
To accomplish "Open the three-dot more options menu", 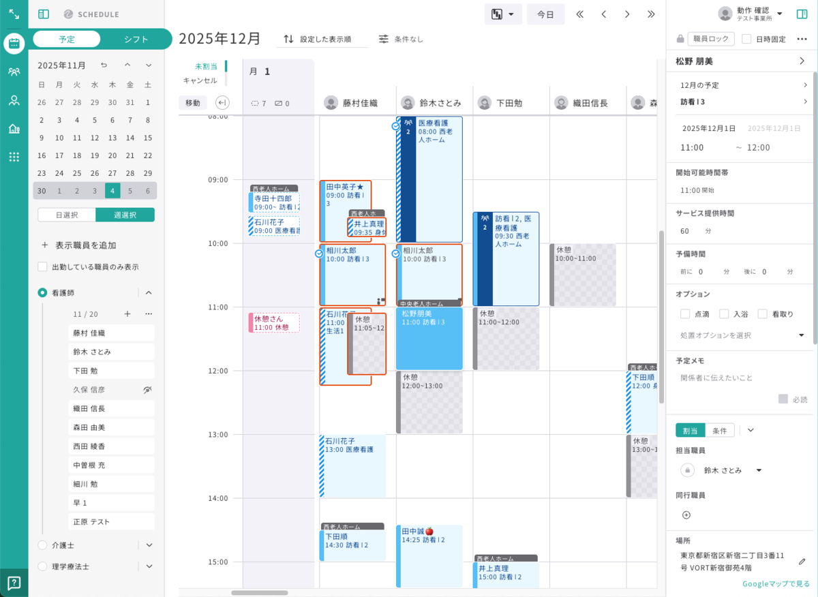I will pyautogui.click(x=802, y=39).
